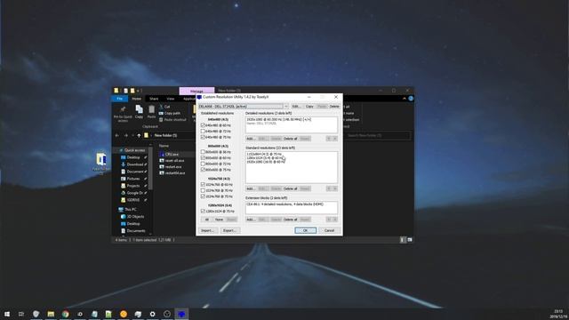
Task: Open Explorer help question mark icon
Action: click(411, 99)
